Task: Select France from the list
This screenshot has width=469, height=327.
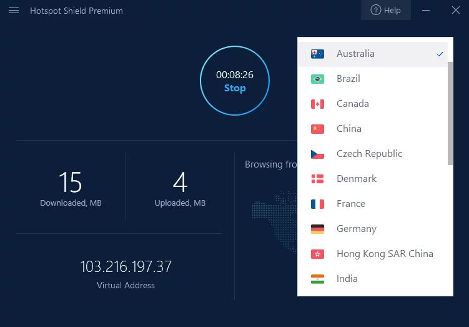Action: tap(372, 204)
